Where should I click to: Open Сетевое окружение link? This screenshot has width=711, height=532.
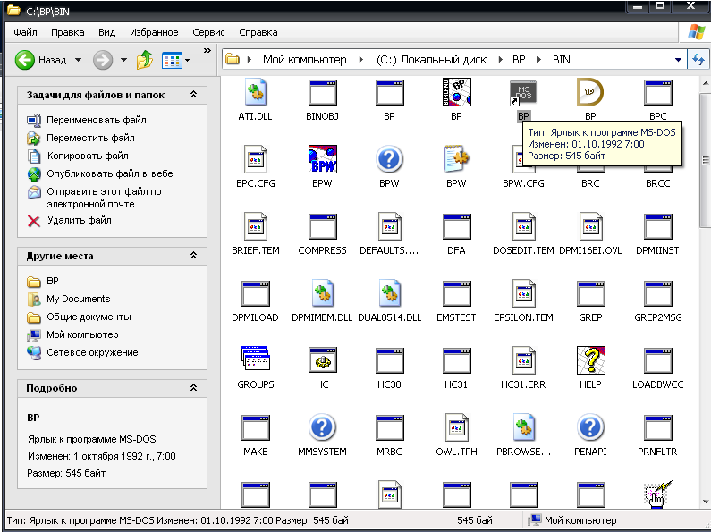(x=92, y=352)
